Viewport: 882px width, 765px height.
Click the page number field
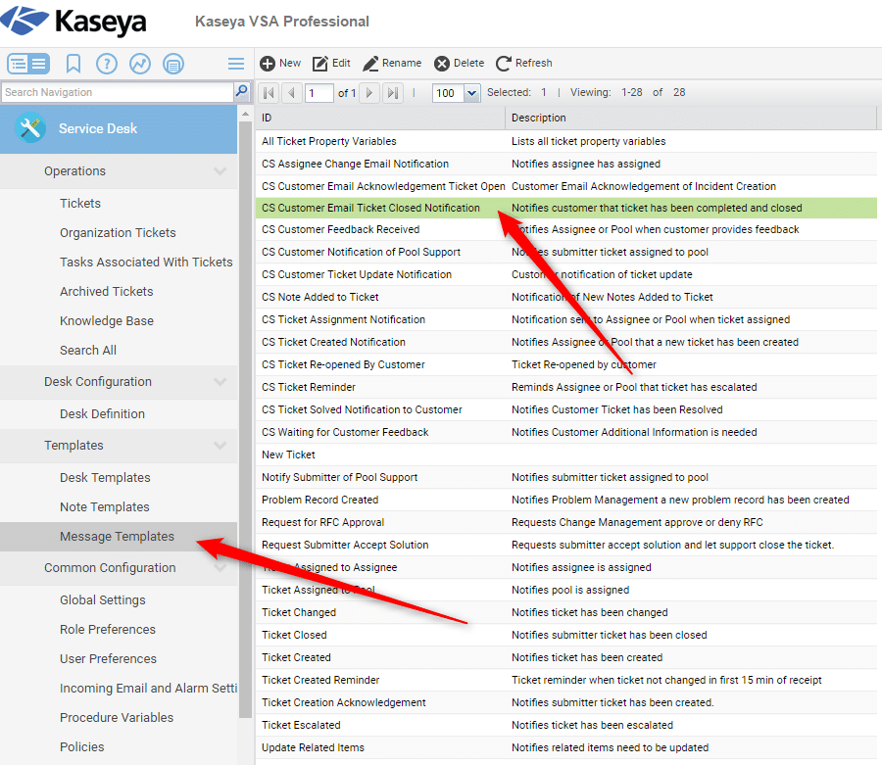[x=318, y=93]
